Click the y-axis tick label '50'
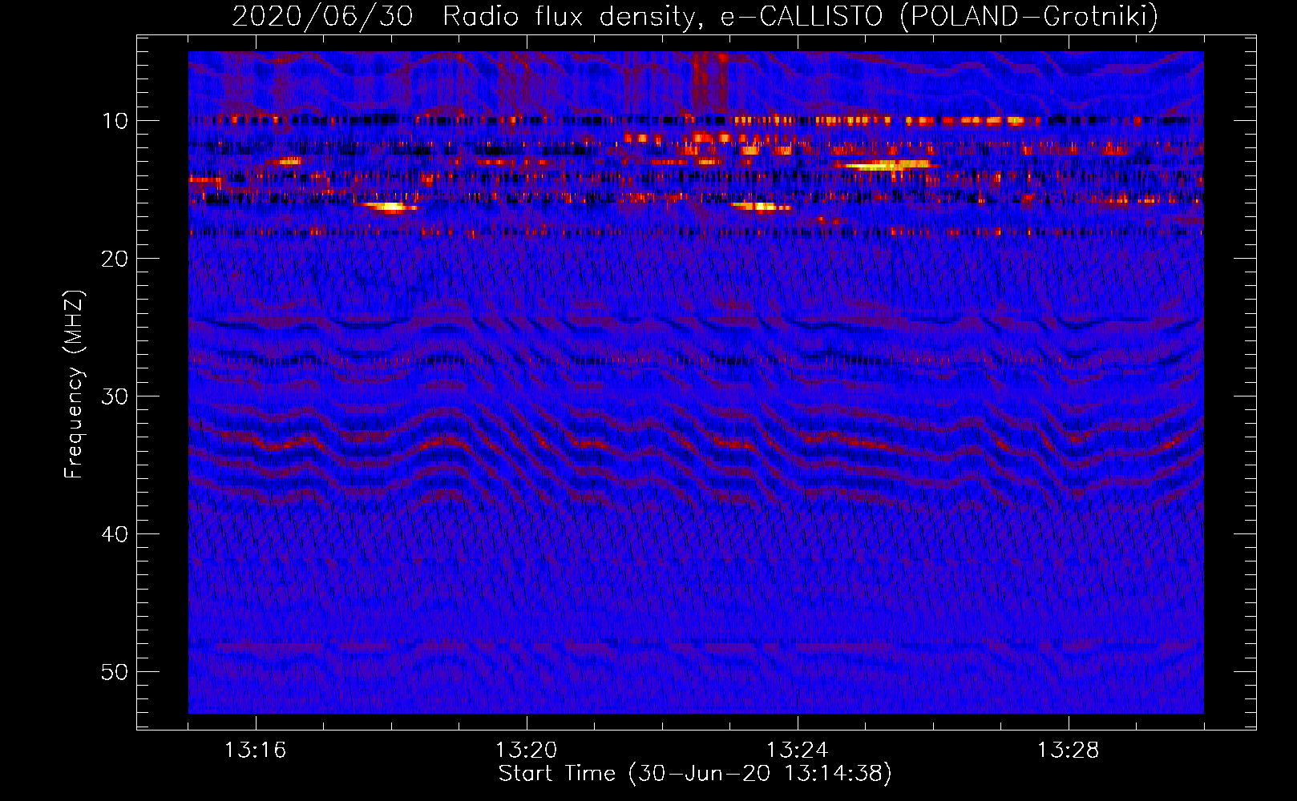 pos(115,672)
